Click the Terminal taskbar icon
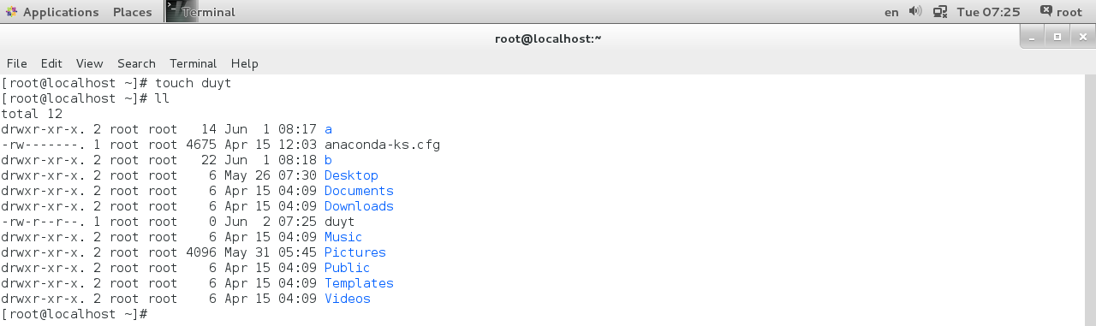The height and width of the screenshot is (326, 1096). [x=200, y=12]
